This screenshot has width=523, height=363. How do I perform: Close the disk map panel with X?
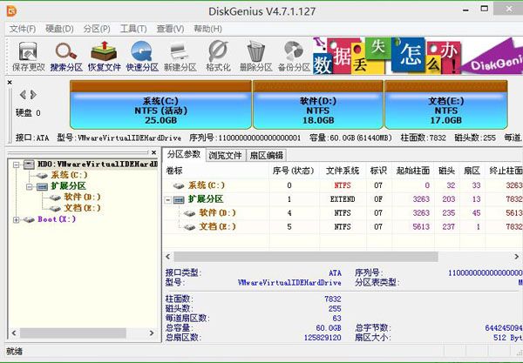[10, 82]
